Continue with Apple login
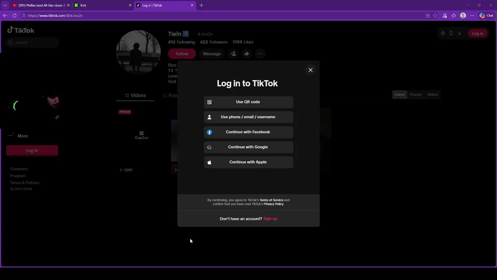The image size is (497, 280). coord(248,162)
